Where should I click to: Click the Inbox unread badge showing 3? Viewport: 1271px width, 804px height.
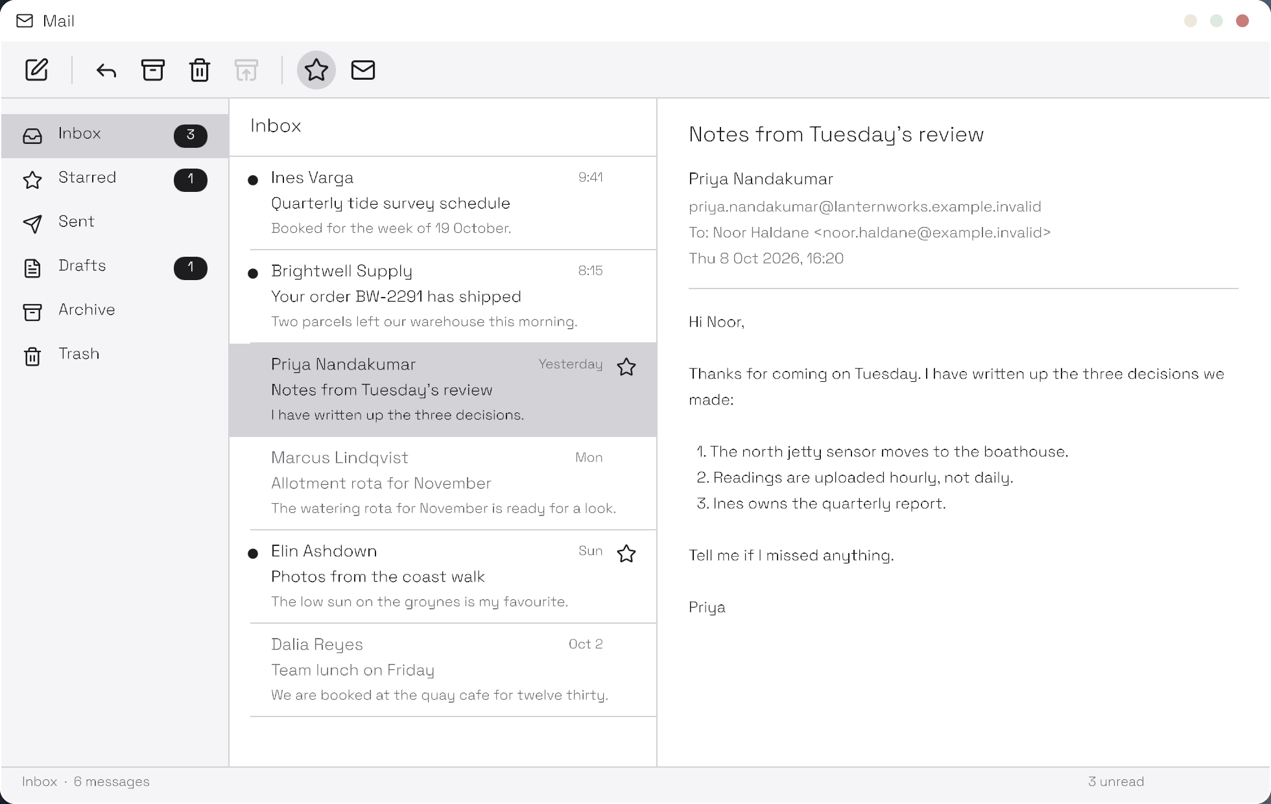(191, 136)
